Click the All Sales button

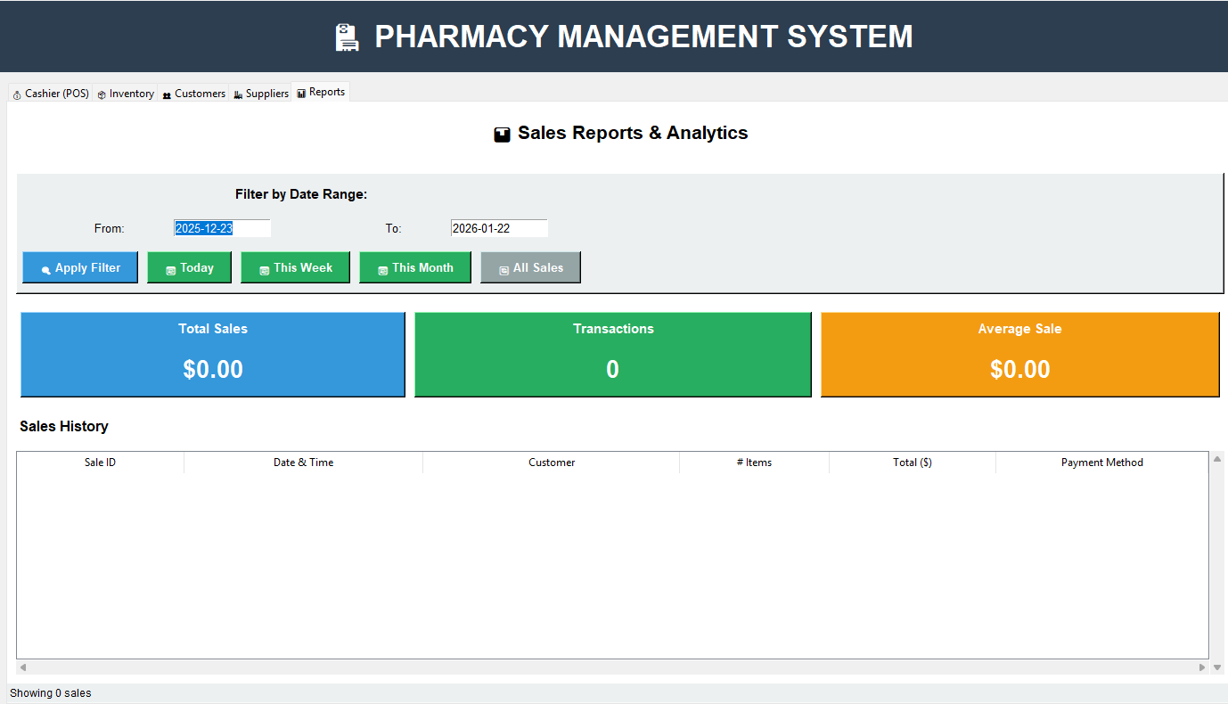(530, 267)
